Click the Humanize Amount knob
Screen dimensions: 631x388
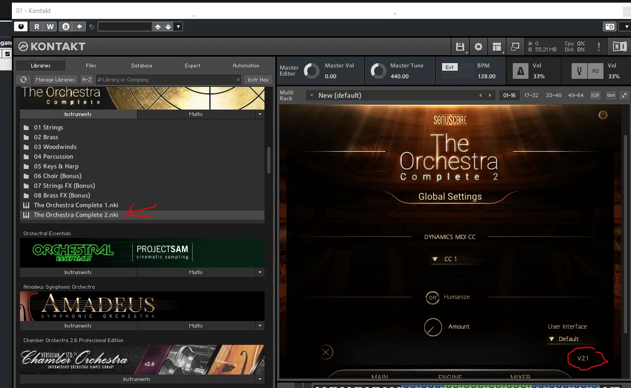click(x=433, y=327)
